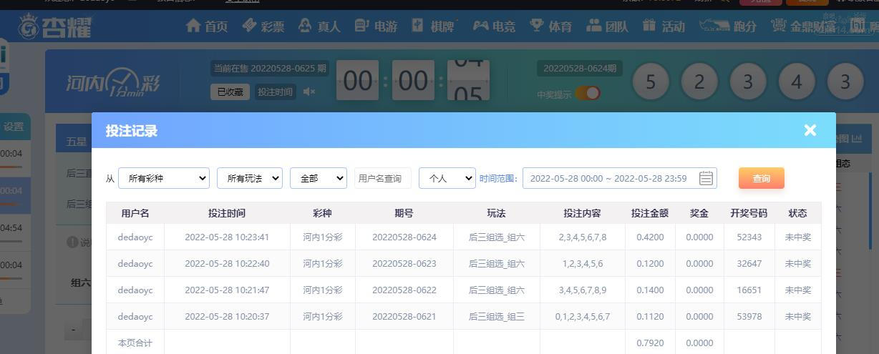Viewport: 879px width, 354px height.
Task: Expand the 个人 scope dropdown
Action: point(447,178)
